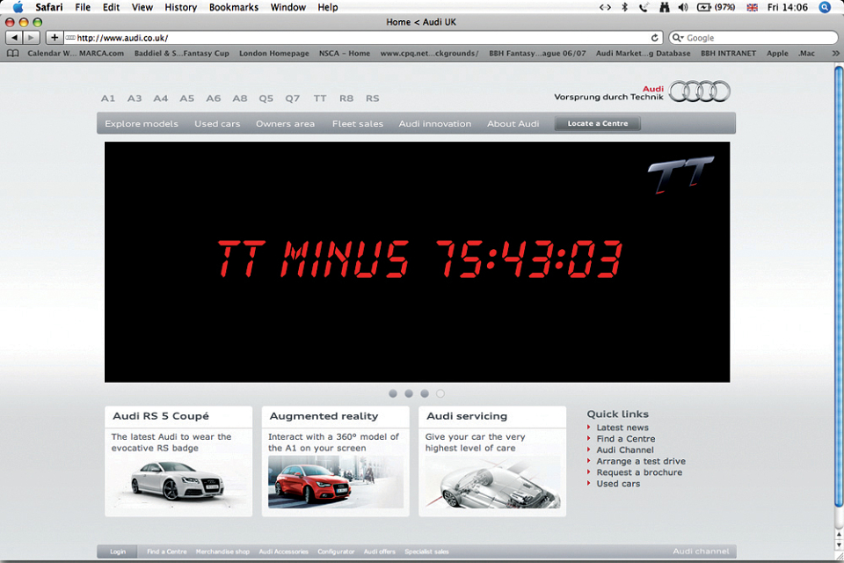Screen dimensions: 844x563
Task: Select TT model link
Action: click(320, 98)
